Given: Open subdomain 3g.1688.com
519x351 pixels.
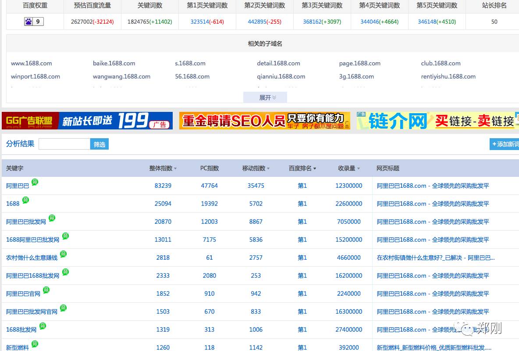Looking at the screenshot, I should 356,77.
